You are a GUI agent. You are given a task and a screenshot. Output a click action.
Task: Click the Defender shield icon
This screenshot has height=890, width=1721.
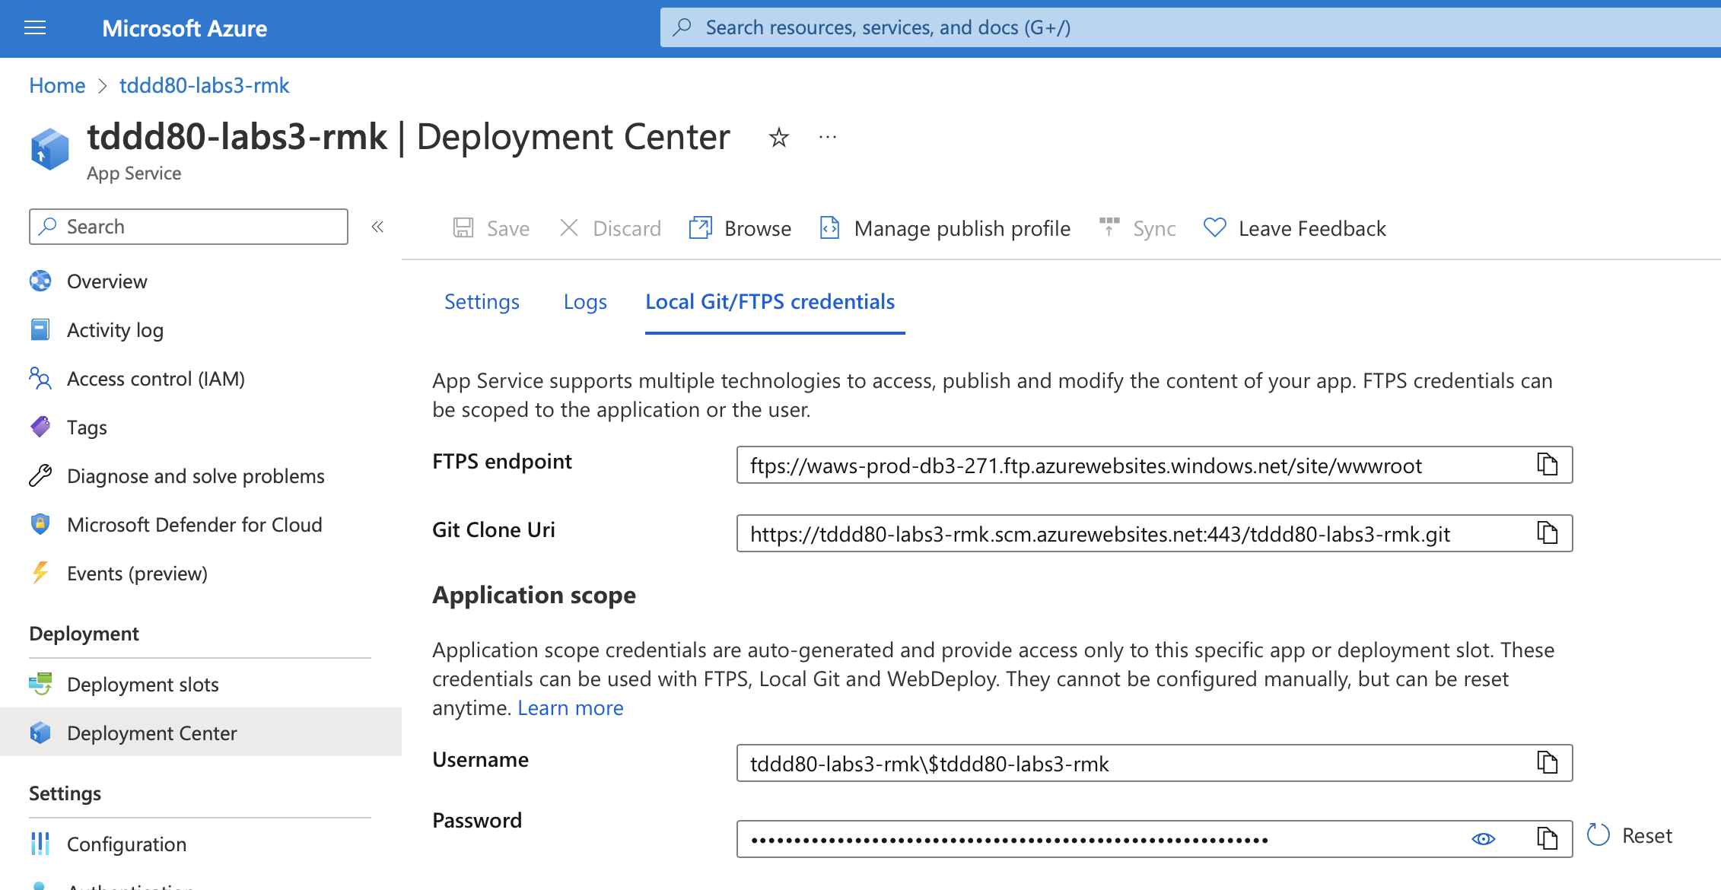[x=40, y=524]
